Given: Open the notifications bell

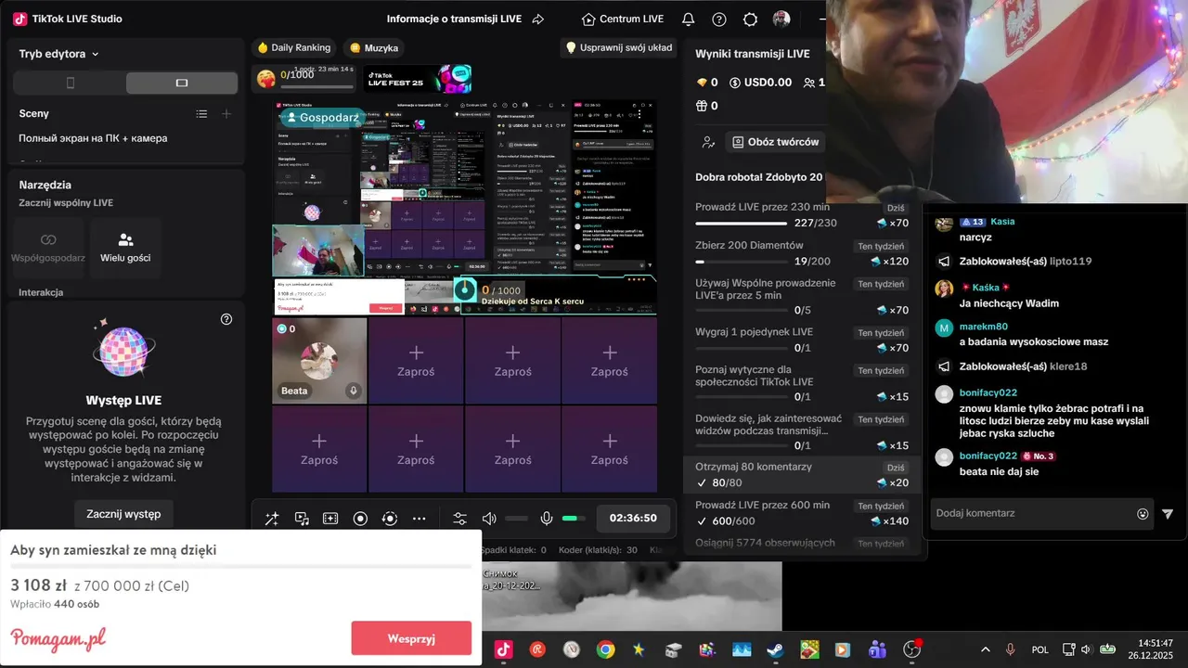Looking at the screenshot, I should coord(688,19).
